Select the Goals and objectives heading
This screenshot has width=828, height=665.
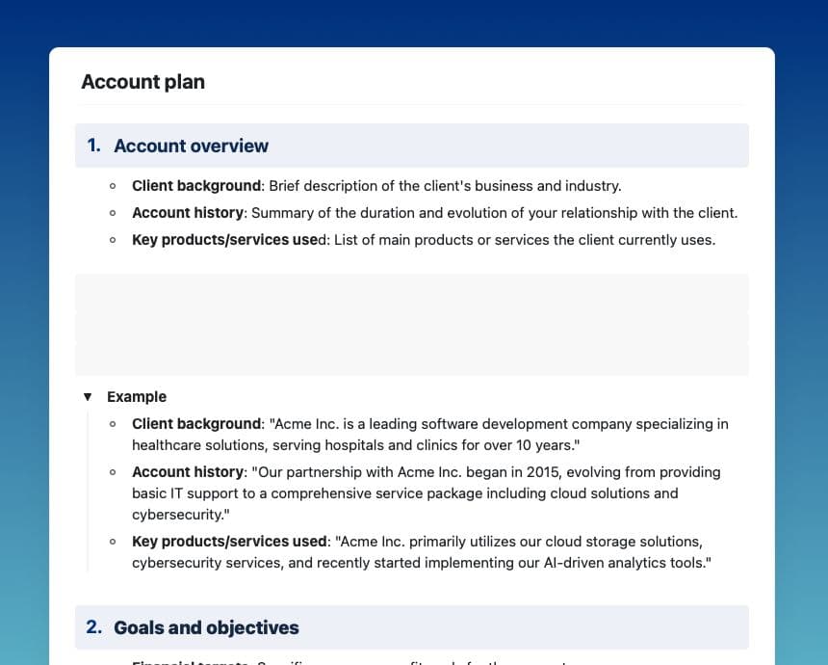(206, 628)
